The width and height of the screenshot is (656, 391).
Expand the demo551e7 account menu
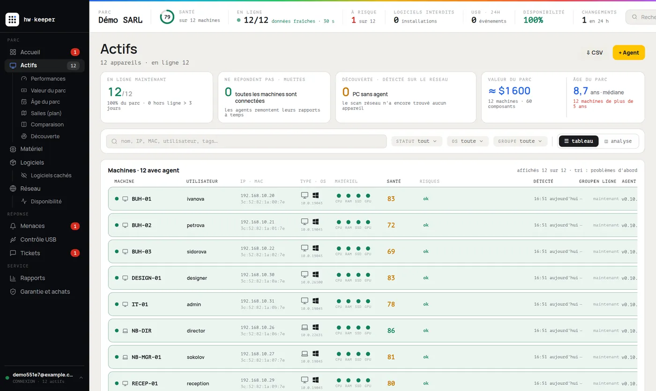(x=45, y=377)
